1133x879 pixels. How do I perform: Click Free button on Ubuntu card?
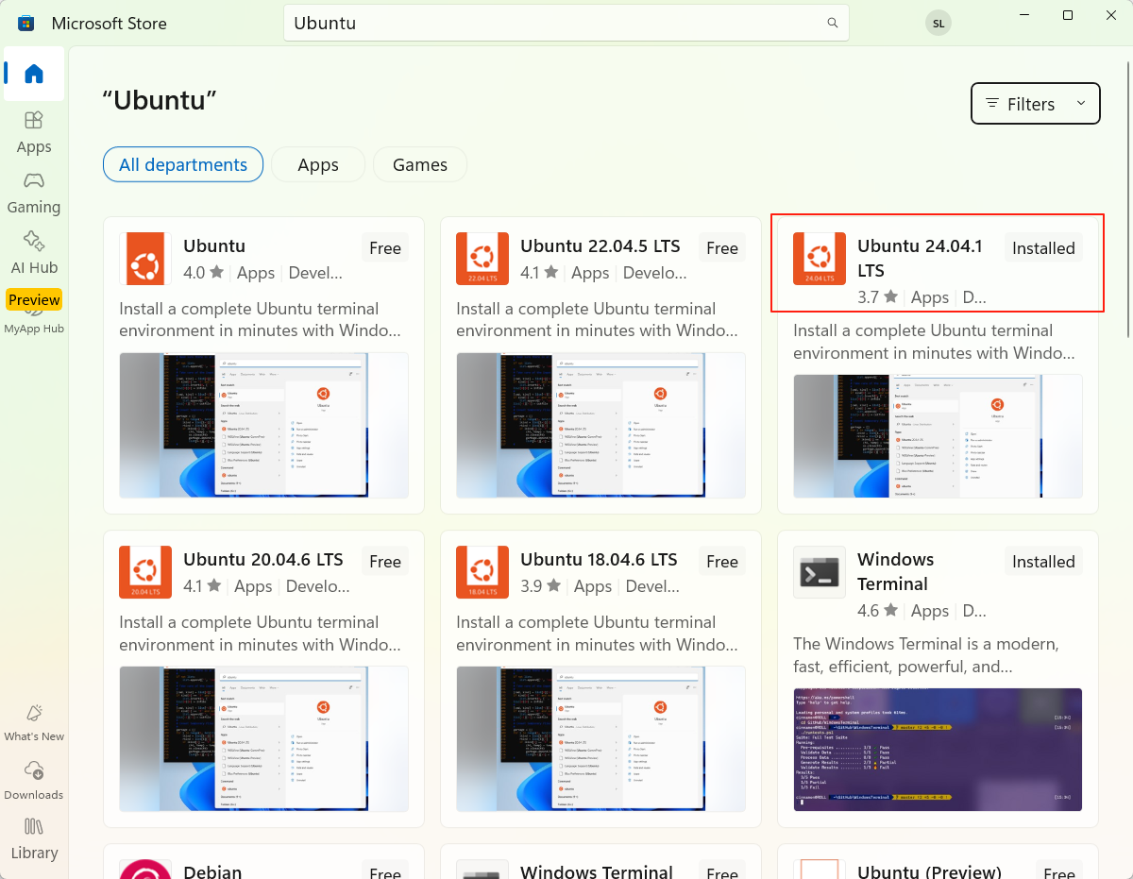click(385, 248)
